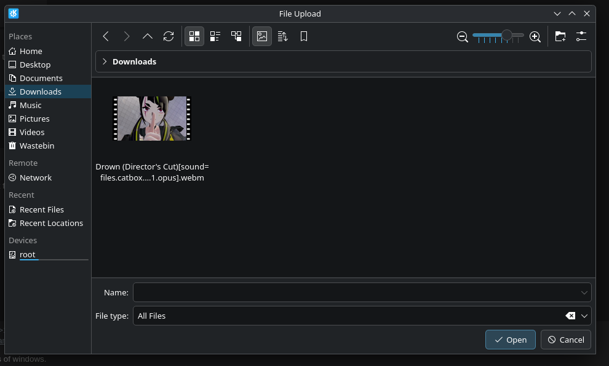This screenshot has width=609, height=366.
Task: Open Documents in Places sidebar
Action: click(x=41, y=78)
